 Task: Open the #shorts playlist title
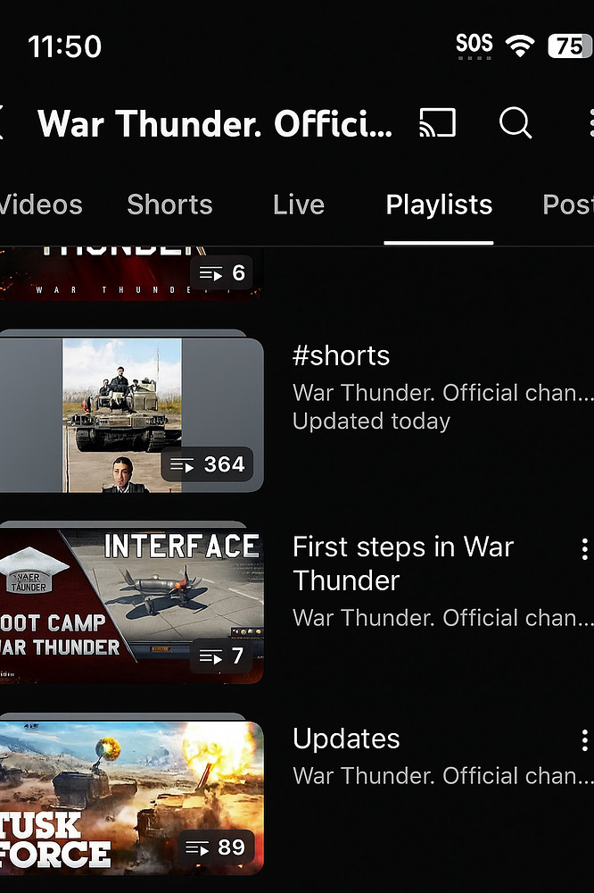click(x=341, y=355)
